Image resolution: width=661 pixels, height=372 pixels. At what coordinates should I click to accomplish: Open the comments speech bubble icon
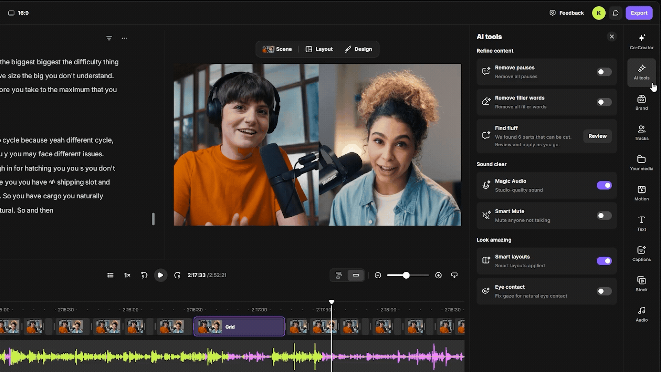(616, 13)
